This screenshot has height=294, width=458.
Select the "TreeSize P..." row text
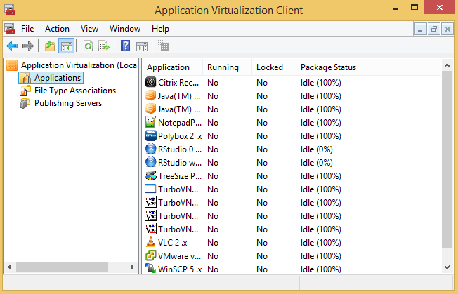pos(180,176)
